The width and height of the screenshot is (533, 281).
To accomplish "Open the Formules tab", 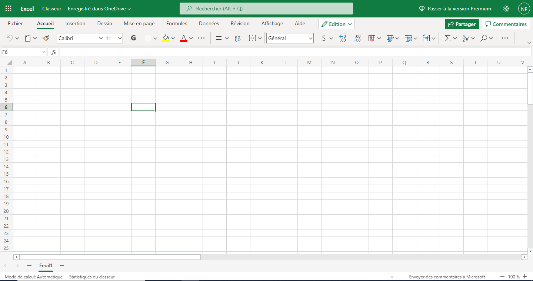I will click(x=177, y=23).
